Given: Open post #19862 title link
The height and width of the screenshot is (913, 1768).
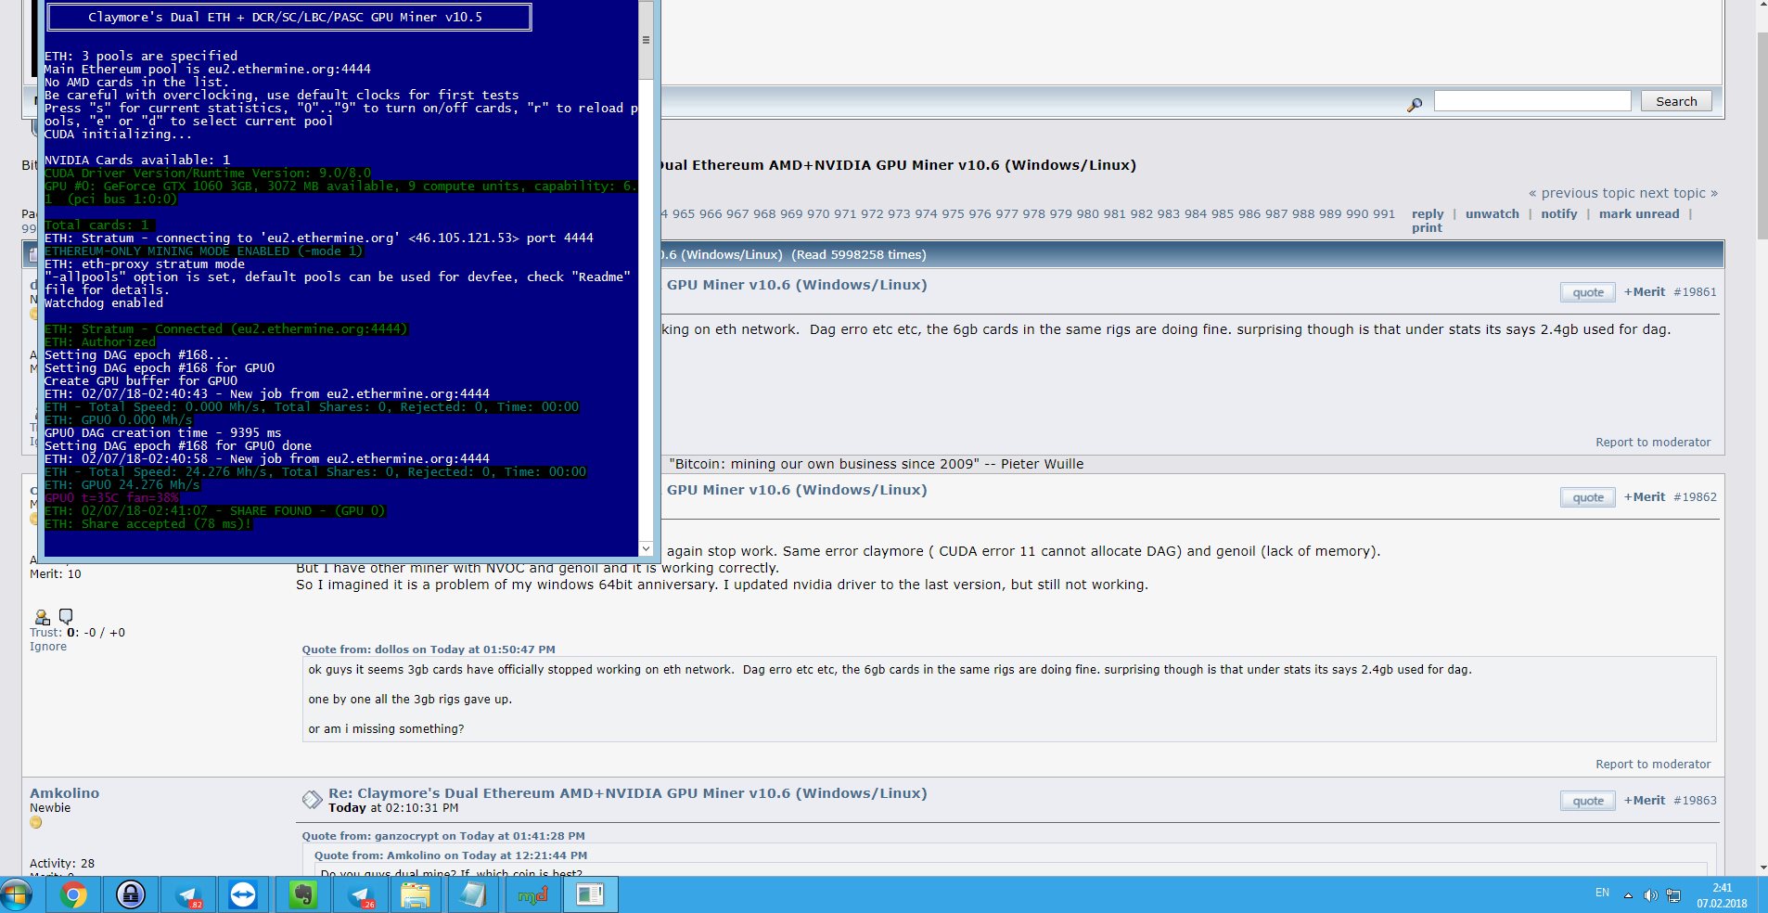Looking at the screenshot, I should (797, 490).
